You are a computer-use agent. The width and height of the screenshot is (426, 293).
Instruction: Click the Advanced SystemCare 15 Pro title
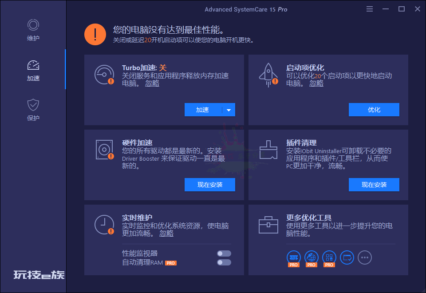tap(246, 9)
